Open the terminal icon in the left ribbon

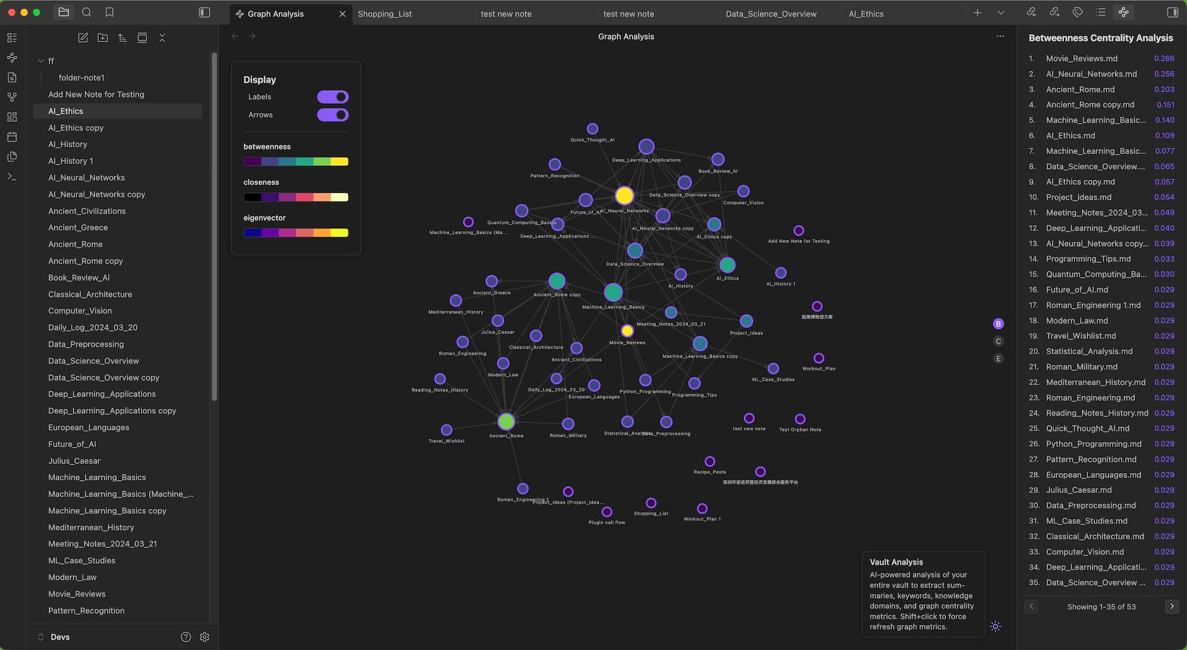[x=12, y=176]
